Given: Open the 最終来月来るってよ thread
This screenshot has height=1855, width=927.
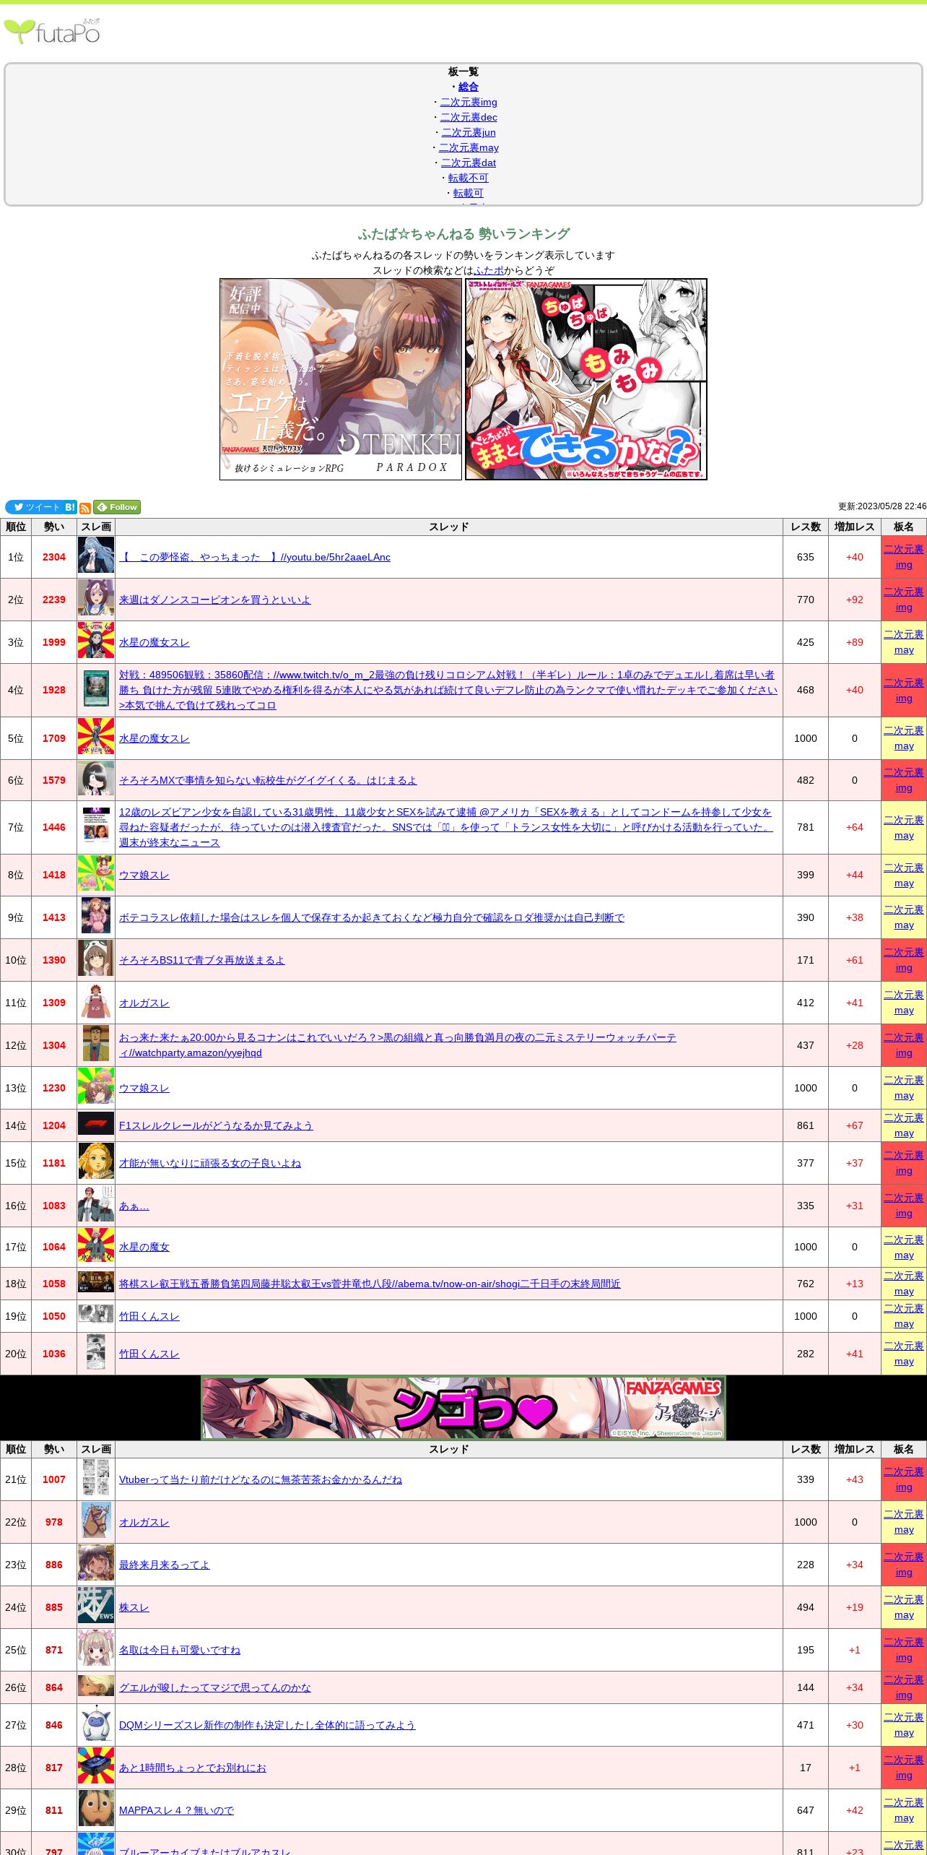Looking at the screenshot, I should click(165, 1565).
